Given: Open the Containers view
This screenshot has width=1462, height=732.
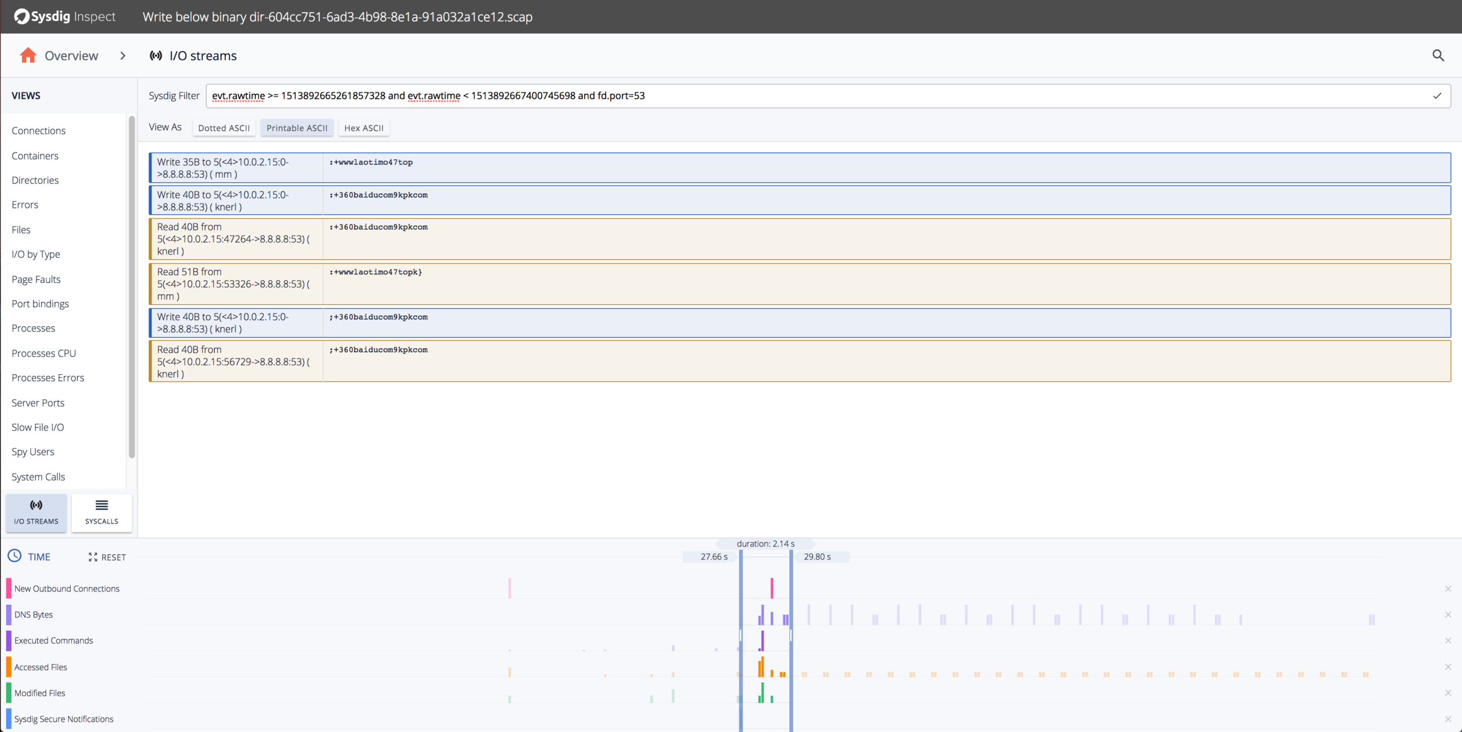Looking at the screenshot, I should [35, 156].
